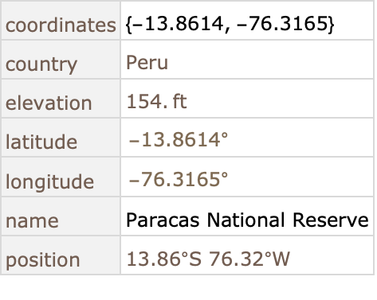Click the word Reserve in name row
This screenshot has height=300, width=377.
tap(331, 220)
